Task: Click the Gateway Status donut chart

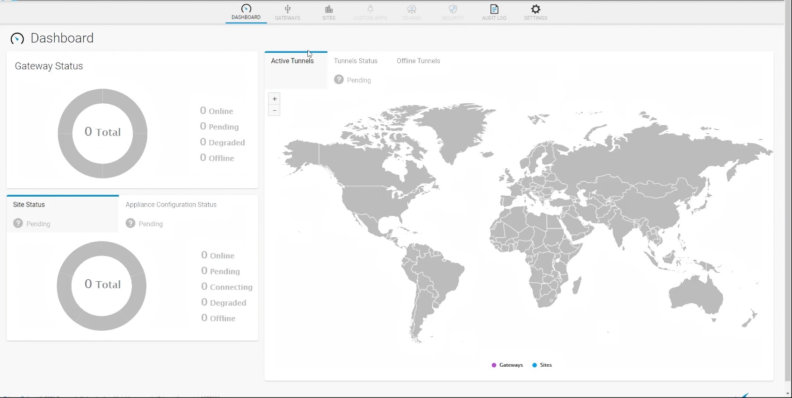Action: click(x=102, y=134)
